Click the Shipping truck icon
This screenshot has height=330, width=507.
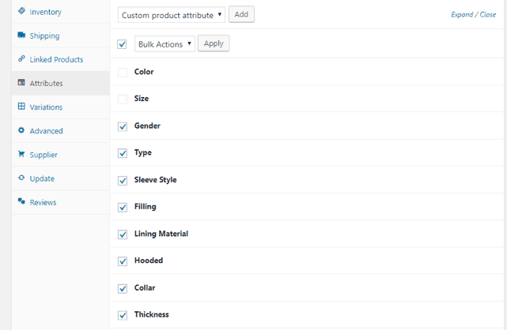tap(21, 36)
